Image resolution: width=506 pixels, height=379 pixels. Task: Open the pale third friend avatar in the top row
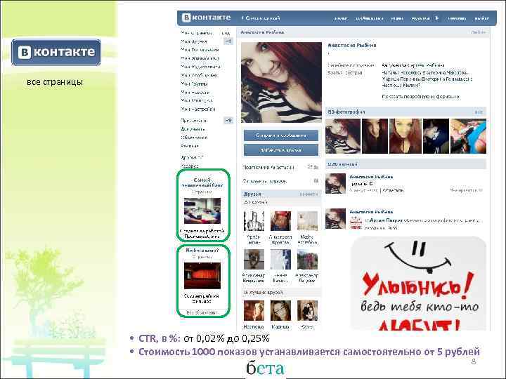coord(307,221)
